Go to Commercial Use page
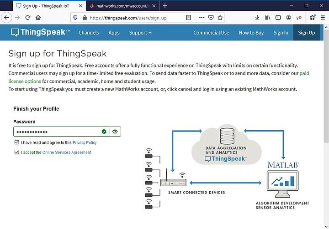 click(211, 33)
